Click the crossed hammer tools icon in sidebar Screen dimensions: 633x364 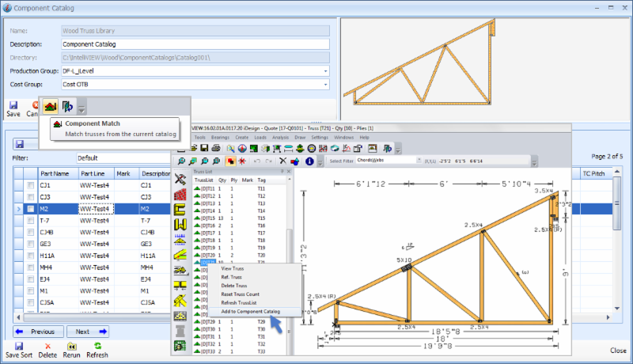[x=180, y=179]
